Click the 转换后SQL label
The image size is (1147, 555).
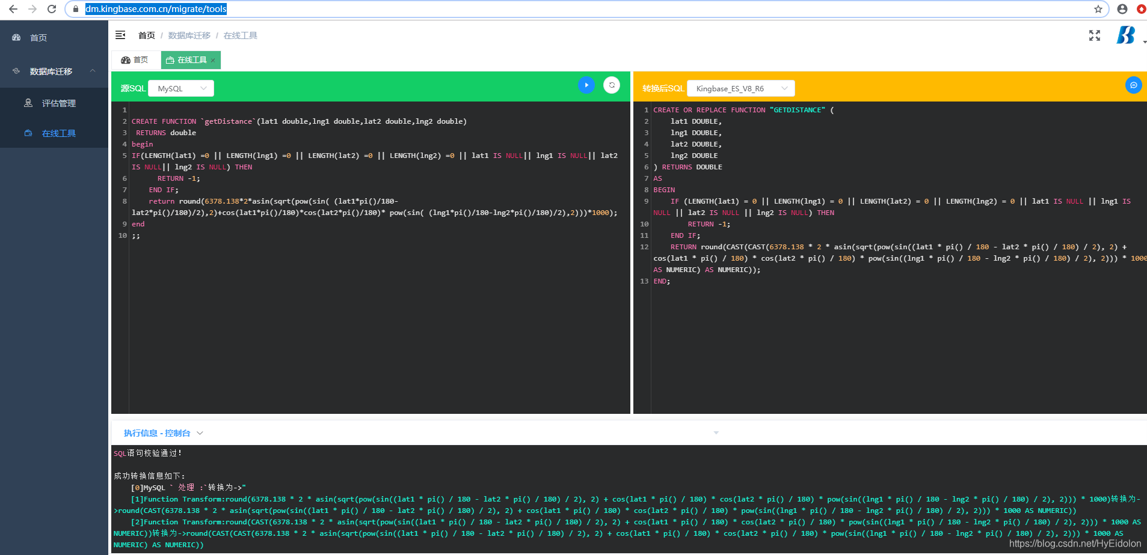663,88
